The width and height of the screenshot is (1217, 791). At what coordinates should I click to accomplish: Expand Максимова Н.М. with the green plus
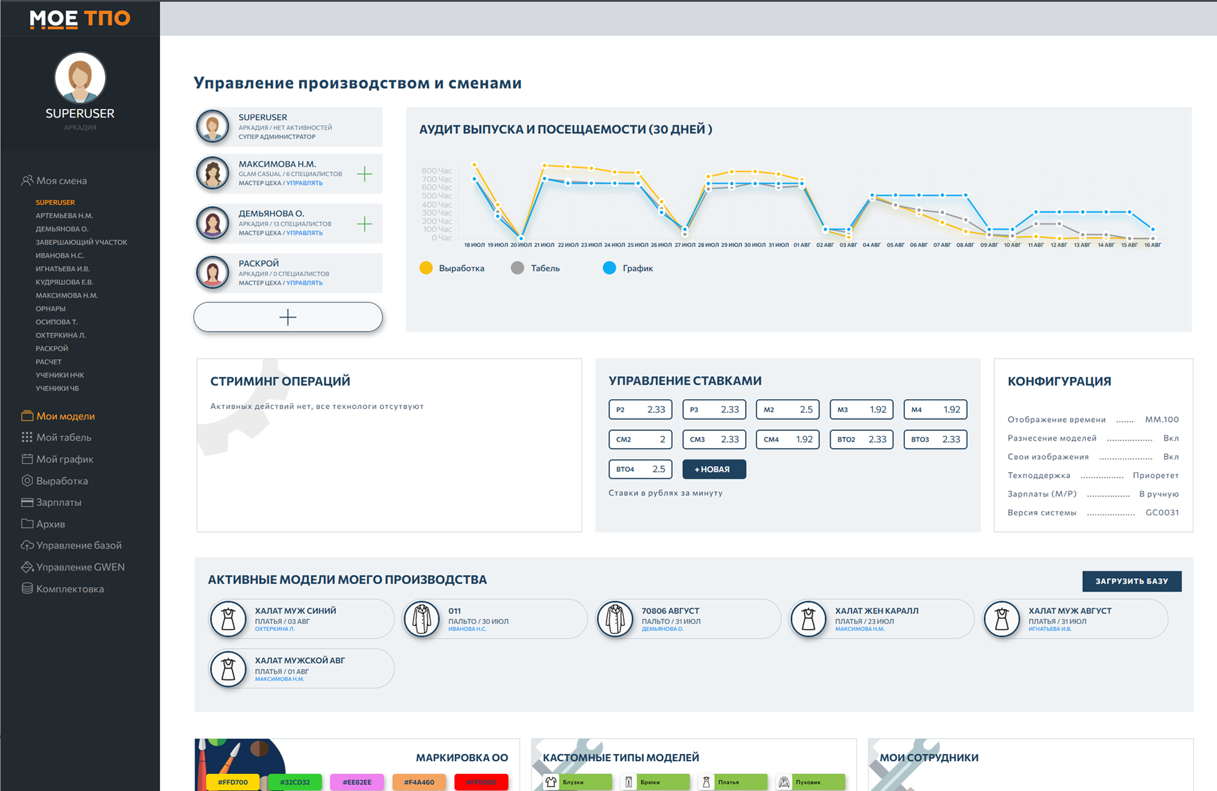[364, 174]
